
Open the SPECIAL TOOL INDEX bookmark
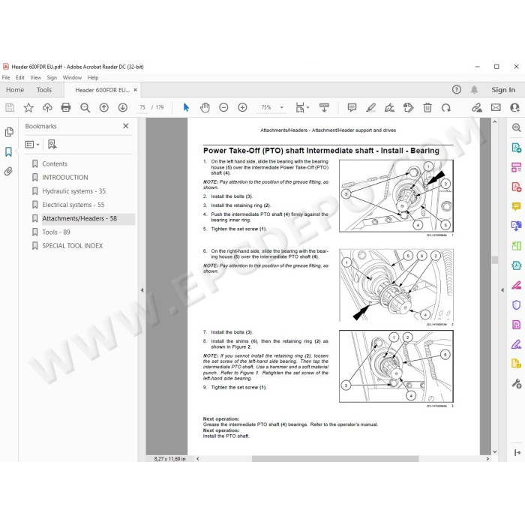click(x=72, y=246)
